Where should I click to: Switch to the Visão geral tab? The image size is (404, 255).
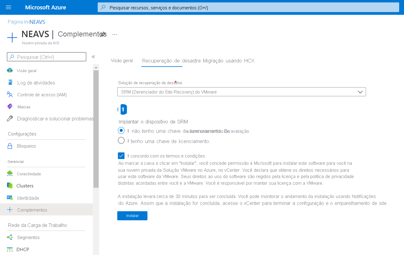[x=122, y=61]
